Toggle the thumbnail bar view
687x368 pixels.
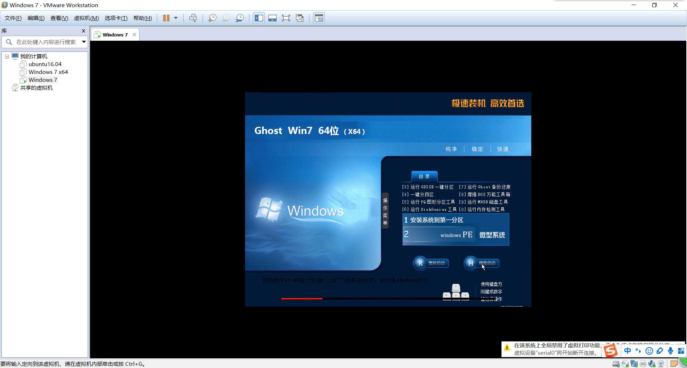(272, 18)
